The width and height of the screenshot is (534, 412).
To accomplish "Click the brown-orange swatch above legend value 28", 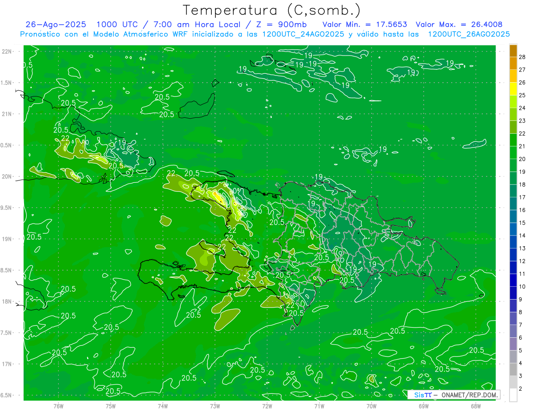I will pos(513,50).
